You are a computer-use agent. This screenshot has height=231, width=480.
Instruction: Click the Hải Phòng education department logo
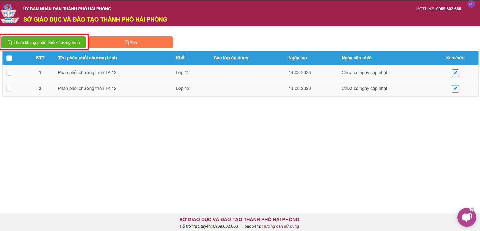tap(9, 14)
